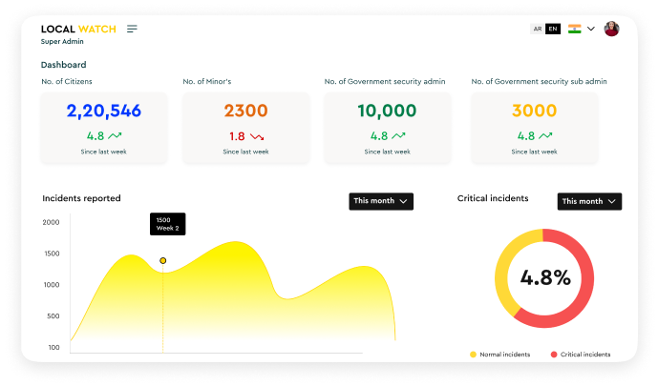Image resolution: width=658 pixels, height=386 pixels.
Task: Open the No. of Citizens card
Action: pos(104,127)
